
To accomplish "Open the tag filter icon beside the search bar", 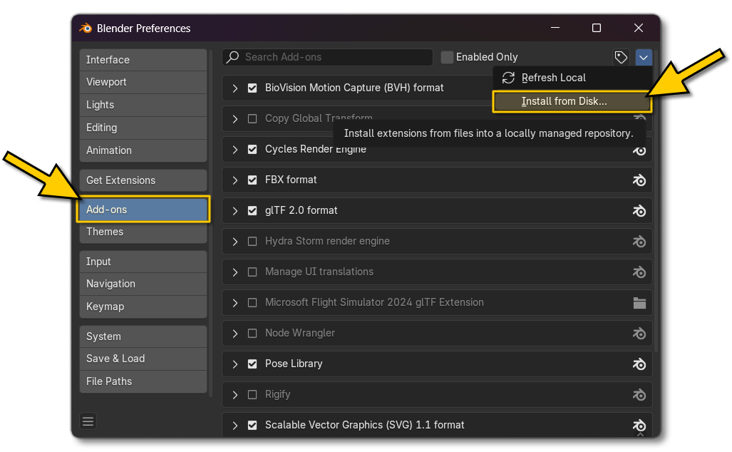I will coord(620,57).
